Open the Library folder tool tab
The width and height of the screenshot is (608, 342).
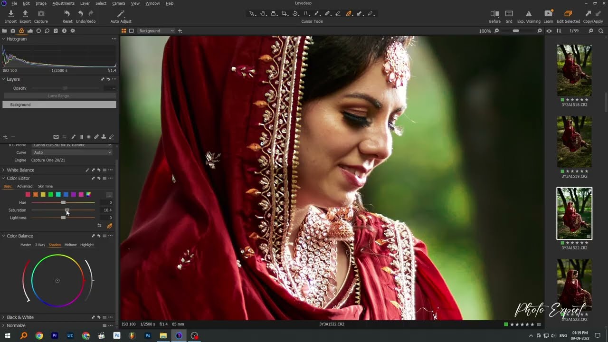[x=4, y=31]
